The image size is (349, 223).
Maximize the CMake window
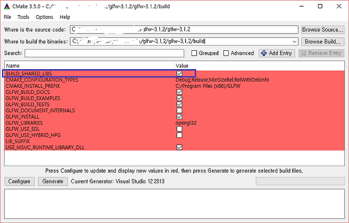tap(320, 6)
